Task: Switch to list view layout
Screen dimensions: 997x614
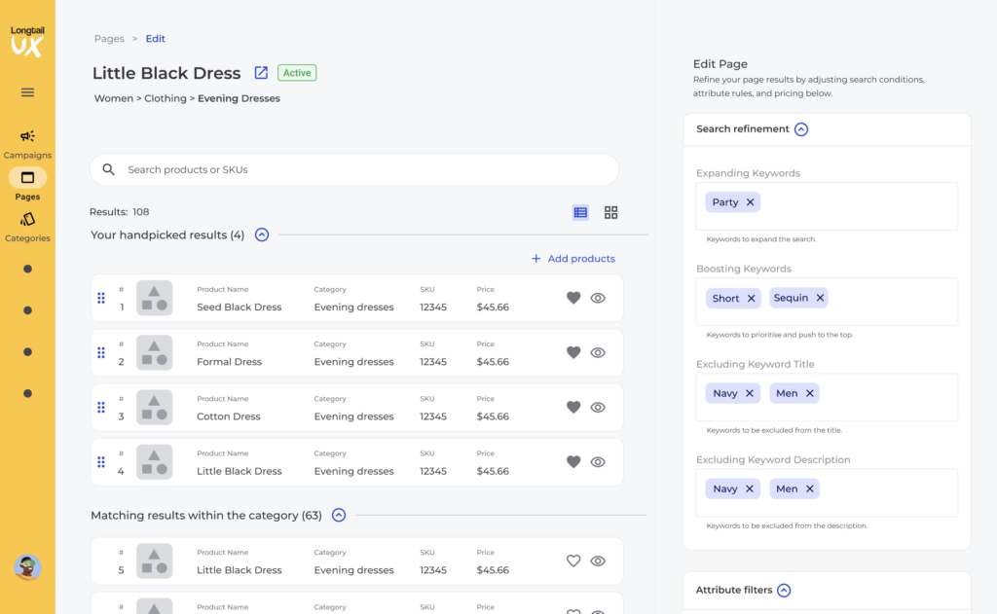Action: 580,212
